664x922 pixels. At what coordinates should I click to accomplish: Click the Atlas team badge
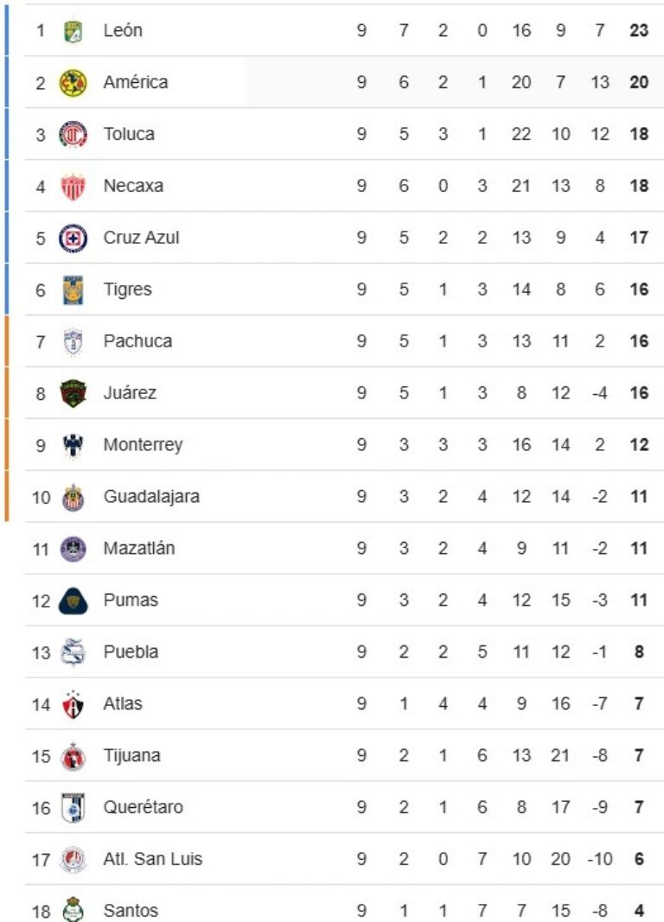pyautogui.click(x=73, y=704)
